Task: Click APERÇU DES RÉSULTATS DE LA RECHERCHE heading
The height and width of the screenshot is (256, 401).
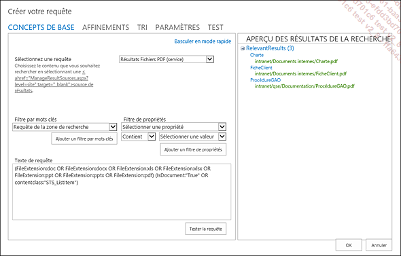Action: pyautogui.click(x=318, y=39)
